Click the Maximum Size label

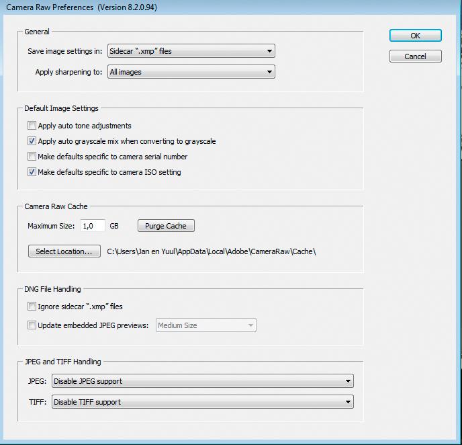pyautogui.click(x=51, y=226)
